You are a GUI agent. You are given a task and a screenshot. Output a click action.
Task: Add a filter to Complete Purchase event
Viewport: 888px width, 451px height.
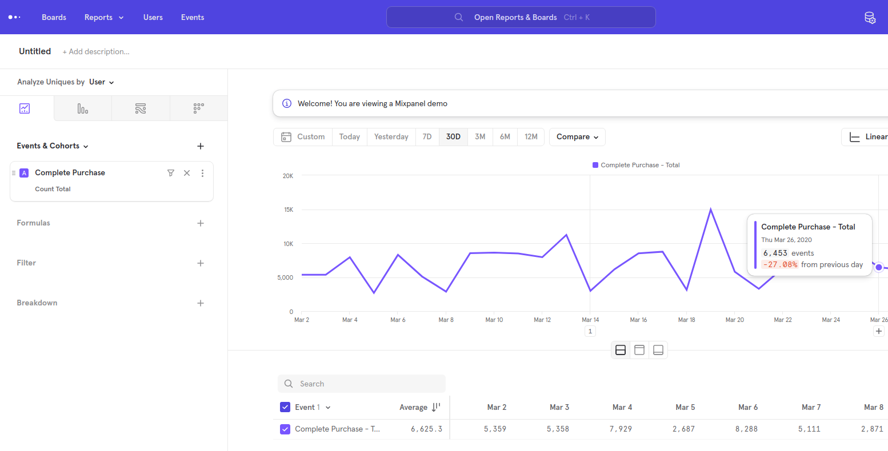[x=170, y=173]
